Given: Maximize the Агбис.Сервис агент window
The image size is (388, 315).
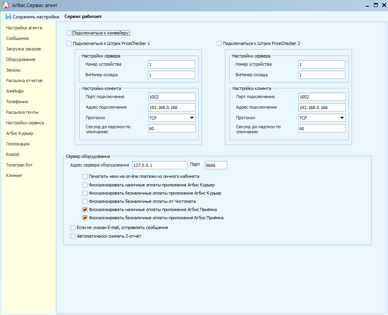Looking at the screenshot, I should [x=375, y=5].
